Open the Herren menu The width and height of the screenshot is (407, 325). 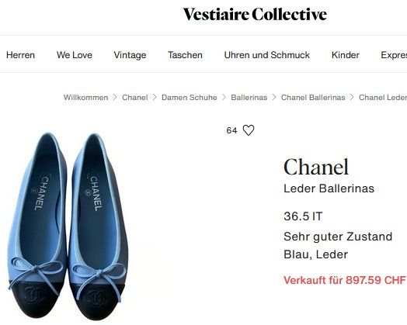click(20, 55)
